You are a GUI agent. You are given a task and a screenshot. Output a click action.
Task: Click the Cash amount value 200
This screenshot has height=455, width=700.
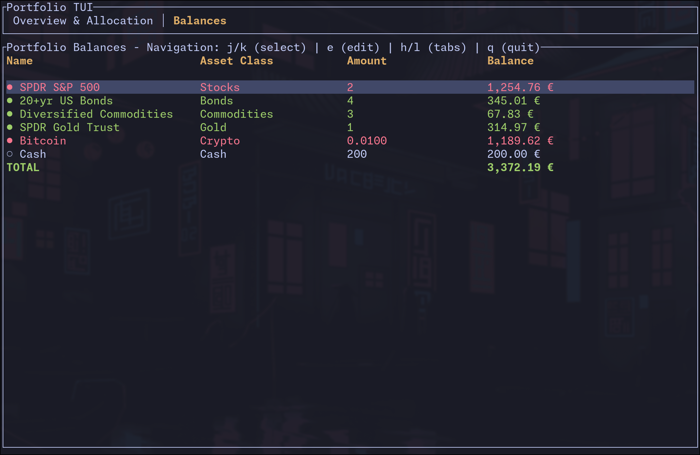[x=357, y=154]
